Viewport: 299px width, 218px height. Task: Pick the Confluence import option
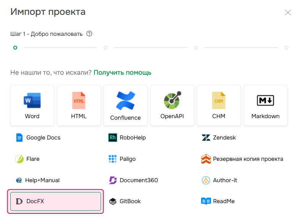(125, 105)
